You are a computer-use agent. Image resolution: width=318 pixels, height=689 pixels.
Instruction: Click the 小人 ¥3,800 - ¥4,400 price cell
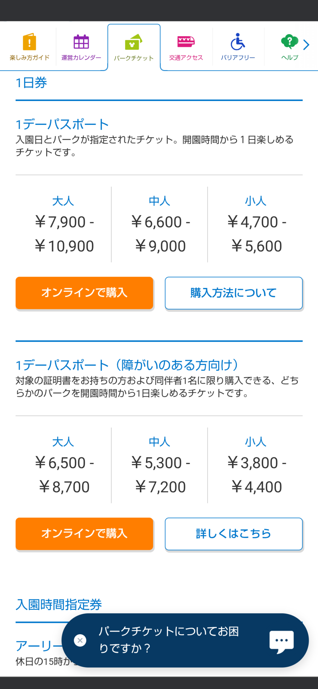click(256, 465)
